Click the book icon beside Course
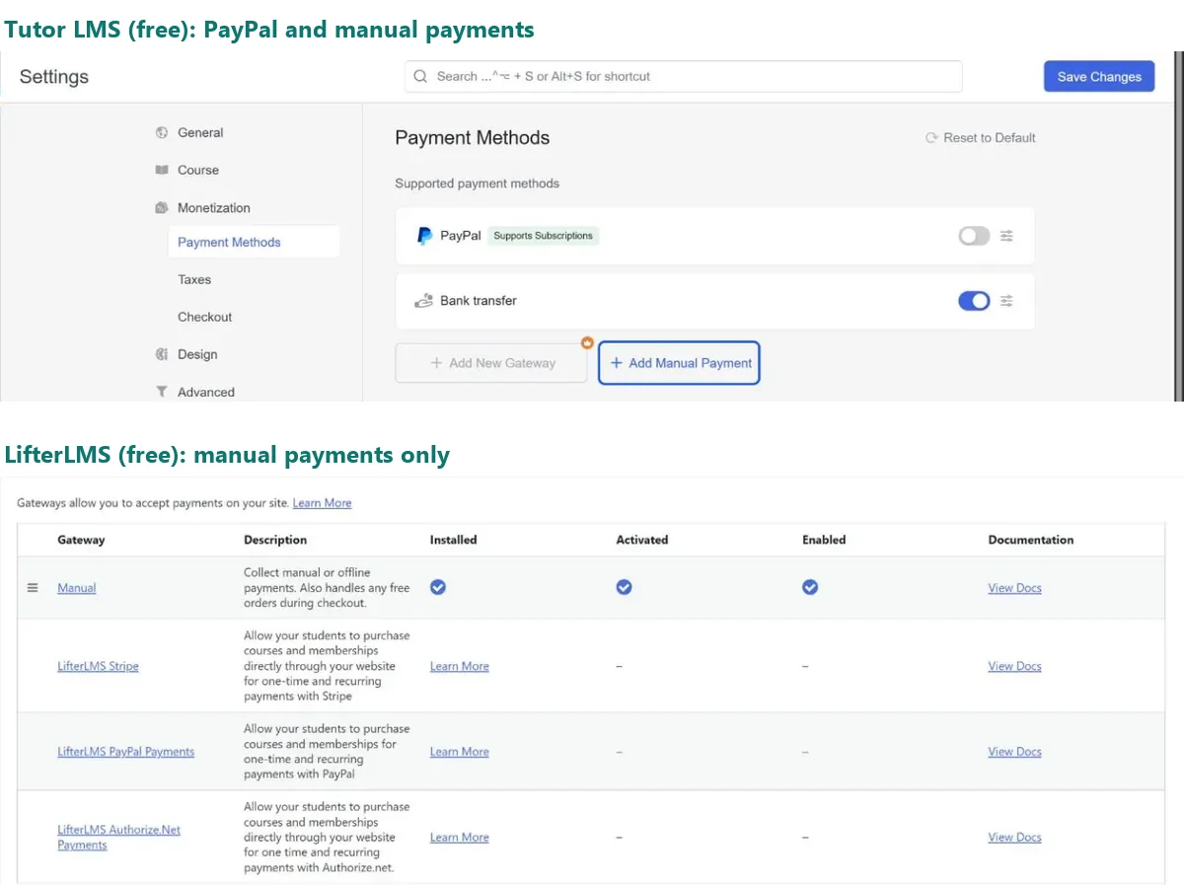 pos(162,170)
